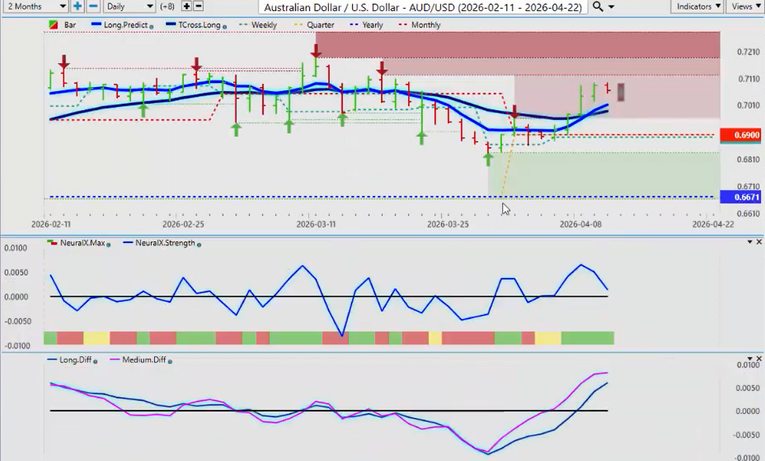This screenshot has width=765, height=461.
Task: Open the Daily interval dropdown
Action: click(x=128, y=6)
